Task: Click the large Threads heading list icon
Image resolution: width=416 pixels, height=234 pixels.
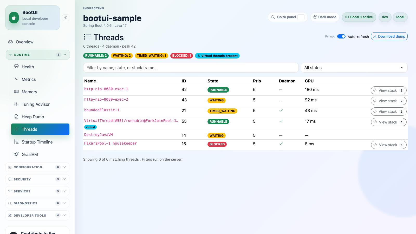Action: 87,37
